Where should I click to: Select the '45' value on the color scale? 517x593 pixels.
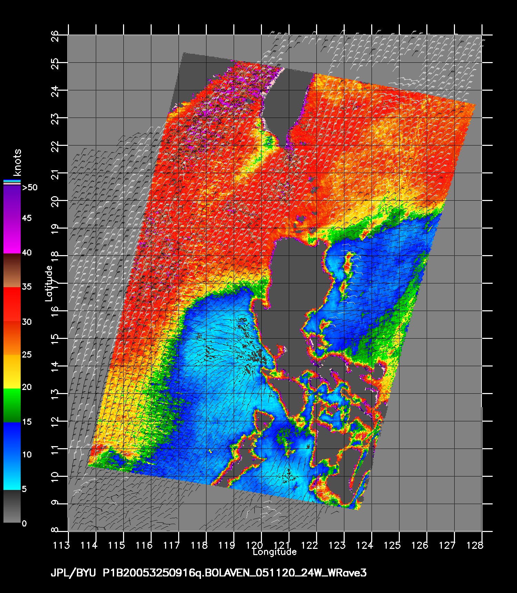point(27,218)
